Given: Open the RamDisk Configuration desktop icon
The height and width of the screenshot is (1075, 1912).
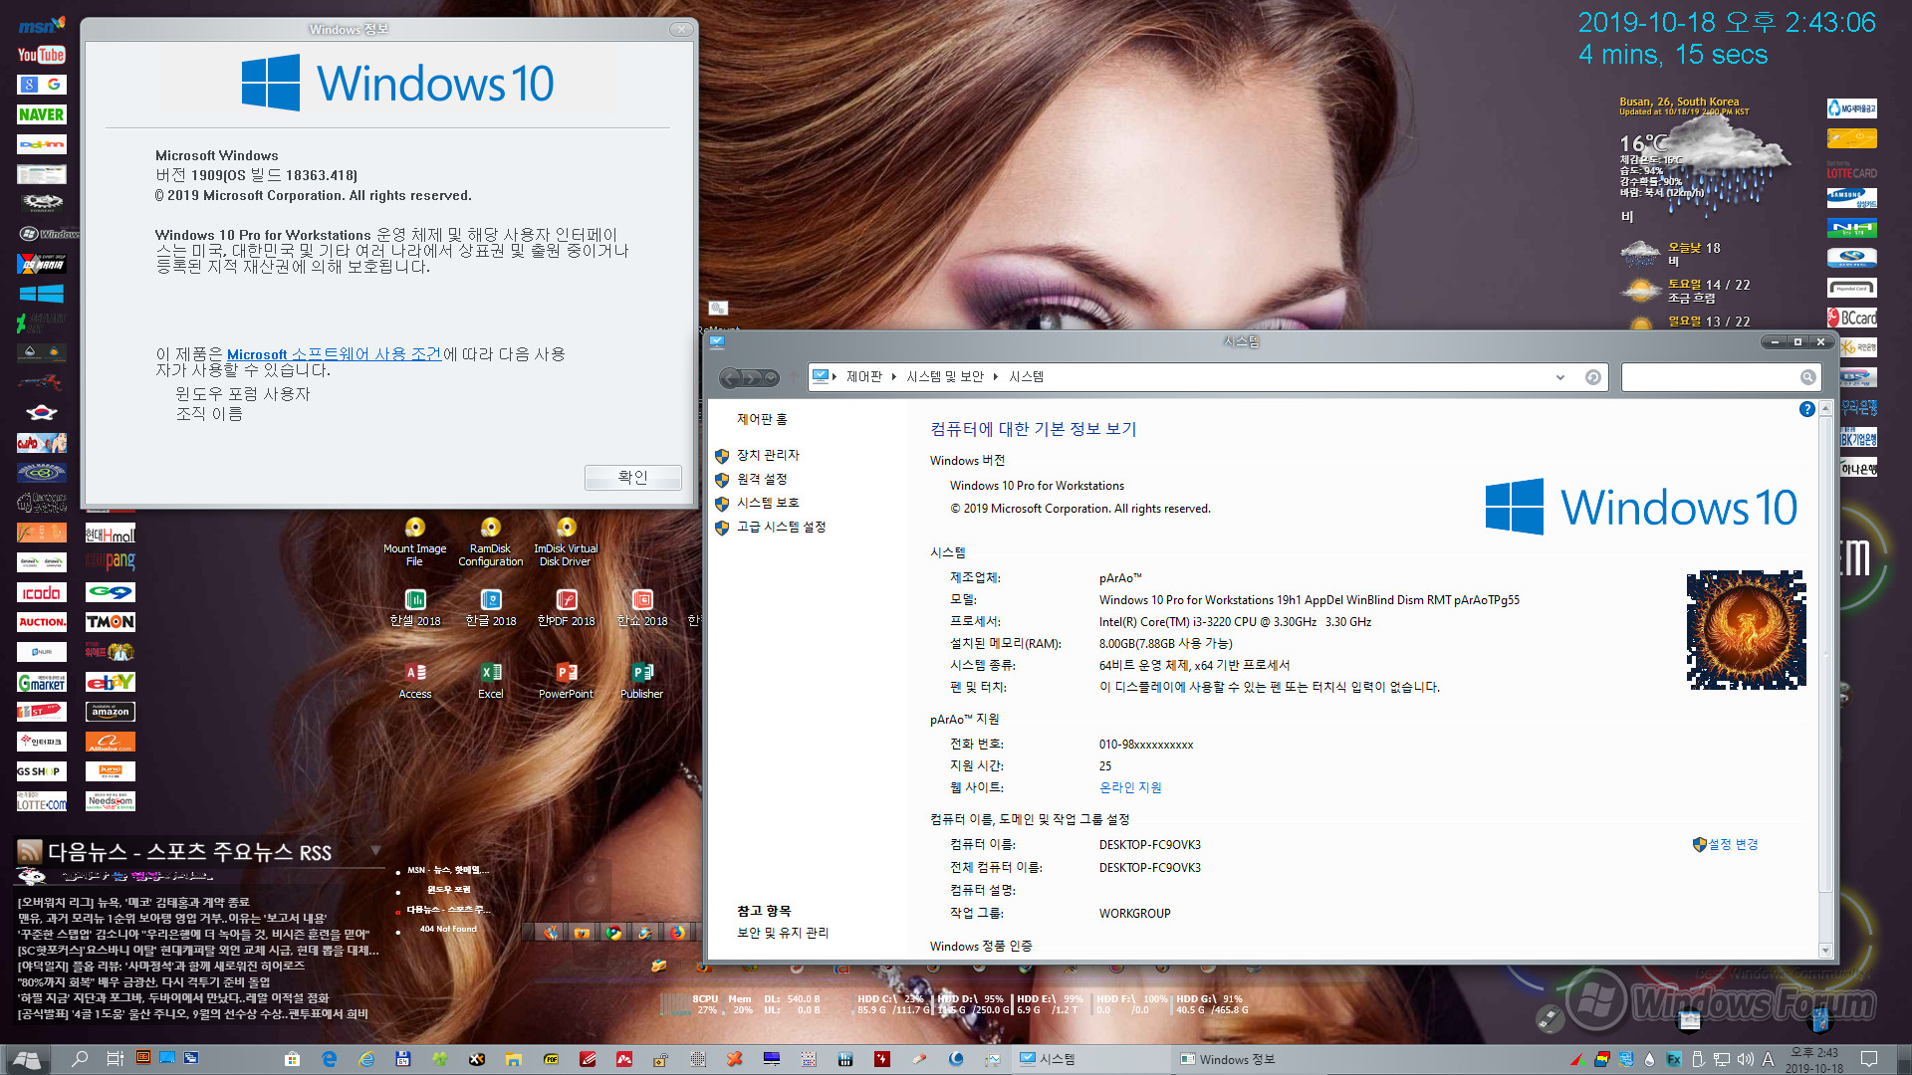Looking at the screenshot, I should (x=490, y=540).
